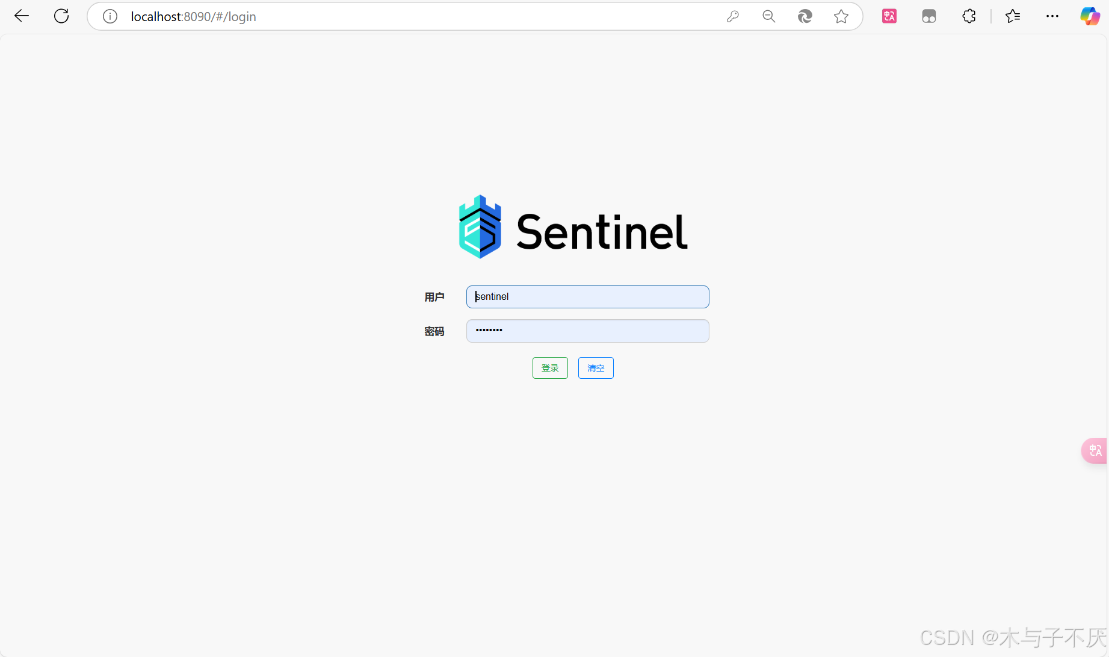
Task: Click the zoom-out magnifier in address bar
Action: click(768, 16)
